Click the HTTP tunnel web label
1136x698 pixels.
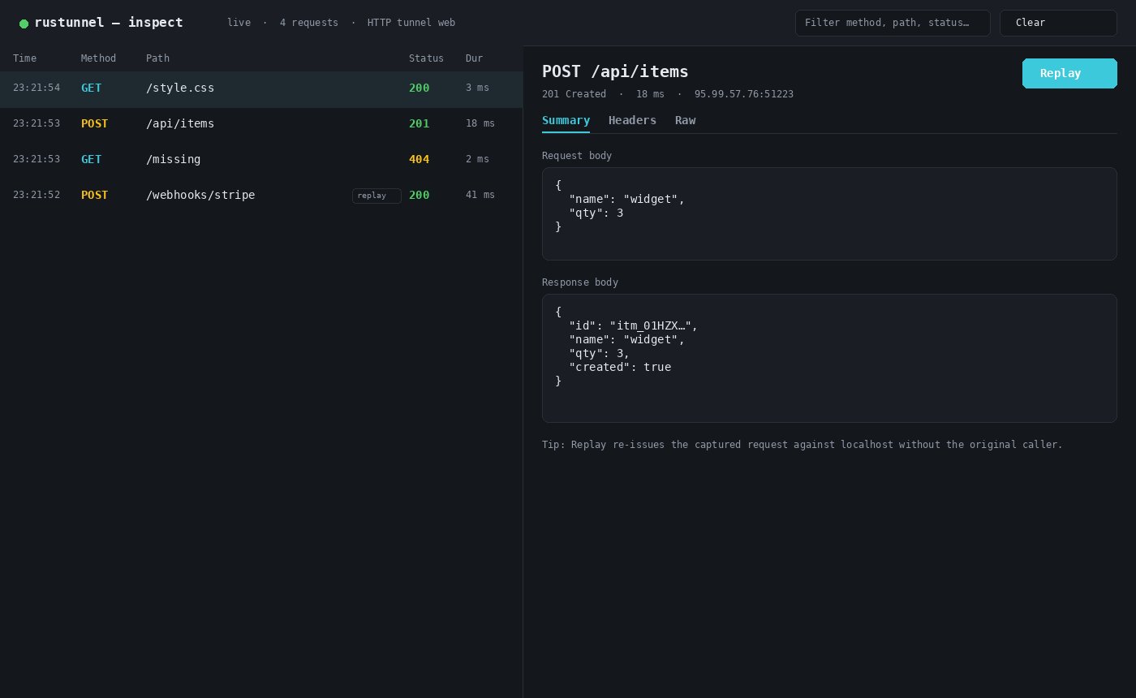point(411,23)
